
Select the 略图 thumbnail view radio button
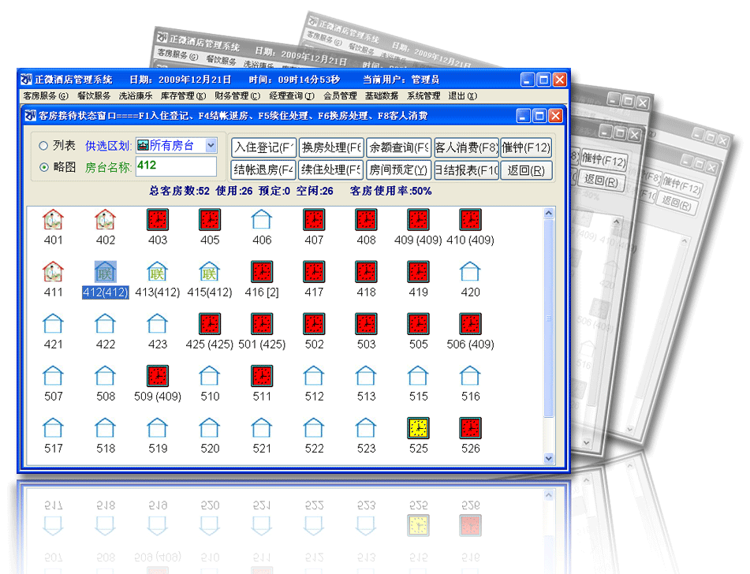(x=43, y=167)
